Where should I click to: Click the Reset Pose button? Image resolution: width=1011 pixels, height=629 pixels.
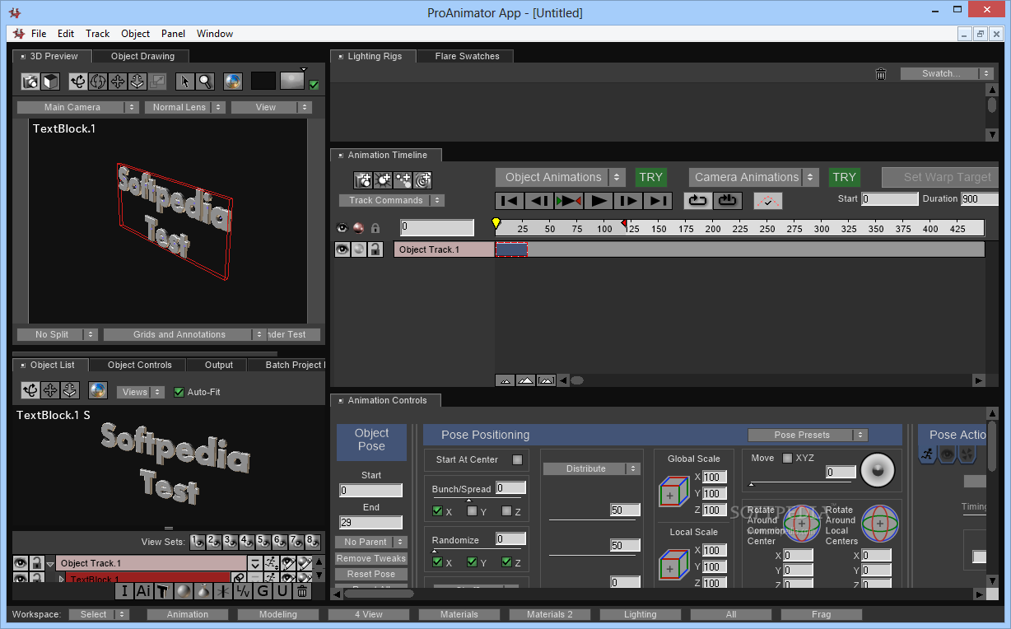371,574
